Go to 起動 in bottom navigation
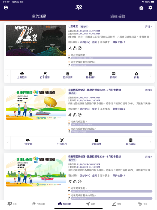The height and width of the screenshot is (210, 157). pos(90,204)
